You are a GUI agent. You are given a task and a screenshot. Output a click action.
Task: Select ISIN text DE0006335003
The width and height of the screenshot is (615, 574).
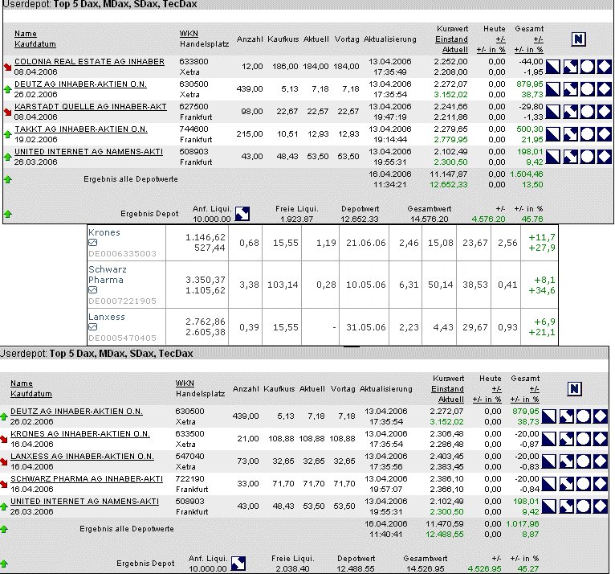pyautogui.click(x=122, y=253)
